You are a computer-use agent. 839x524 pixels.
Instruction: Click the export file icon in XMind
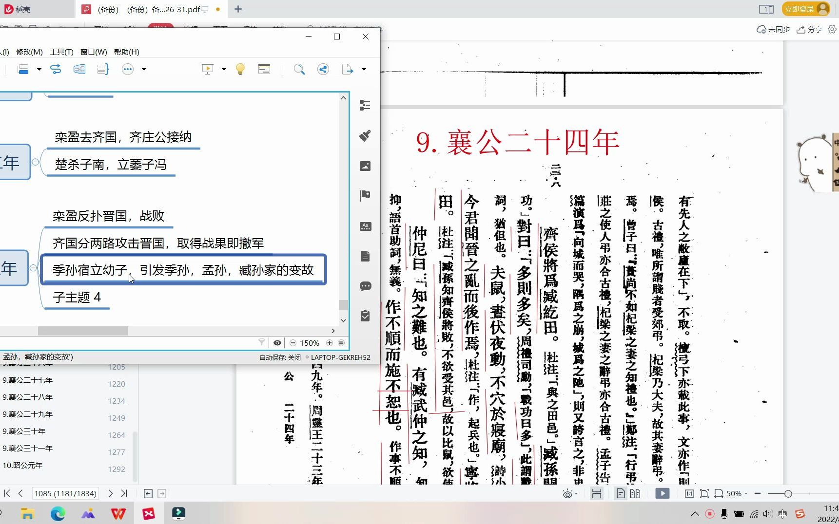pyautogui.click(x=348, y=69)
